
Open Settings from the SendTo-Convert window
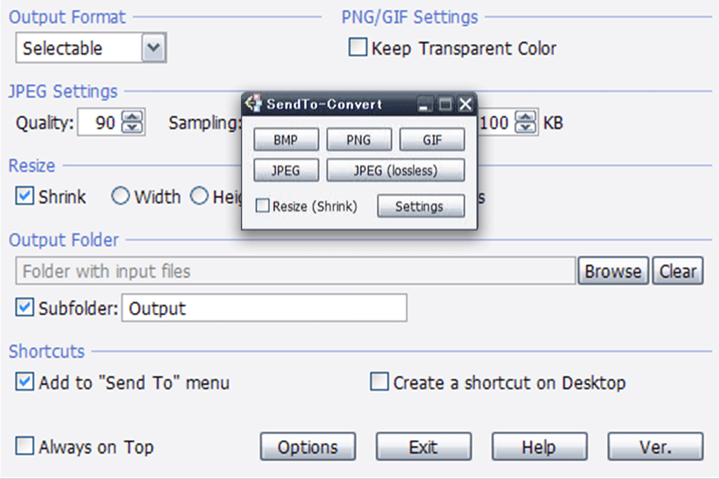tap(420, 206)
